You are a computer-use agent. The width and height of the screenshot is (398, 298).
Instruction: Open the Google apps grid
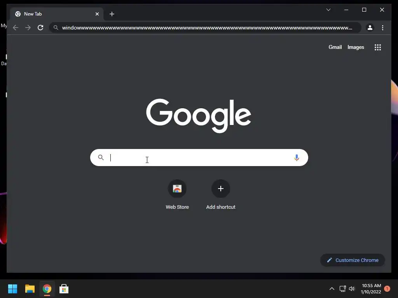378,47
